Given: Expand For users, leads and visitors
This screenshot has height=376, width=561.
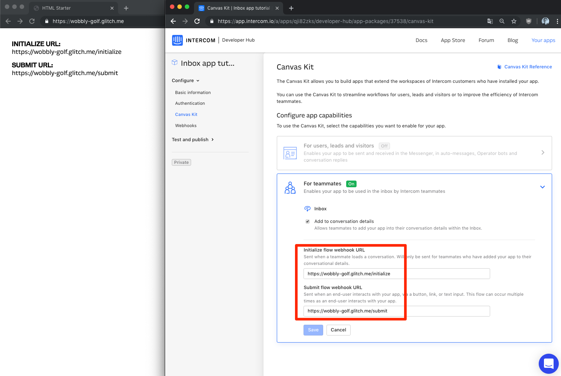Looking at the screenshot, I should (542, 153).
